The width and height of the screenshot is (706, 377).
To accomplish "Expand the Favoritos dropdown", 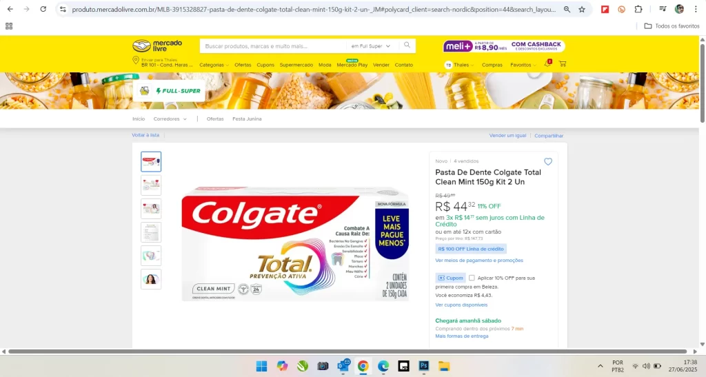I will click(523, 65).
